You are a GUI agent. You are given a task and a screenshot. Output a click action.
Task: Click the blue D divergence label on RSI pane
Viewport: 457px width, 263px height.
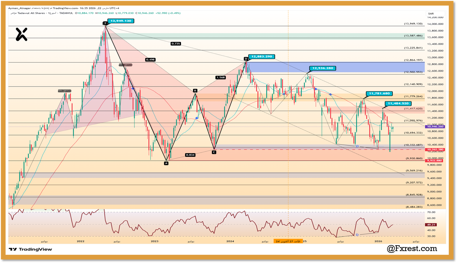point(357,235)
